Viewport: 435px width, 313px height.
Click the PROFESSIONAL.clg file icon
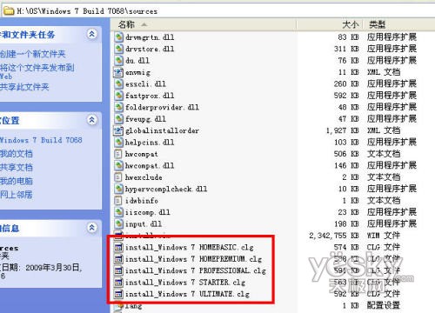(118, 270)
